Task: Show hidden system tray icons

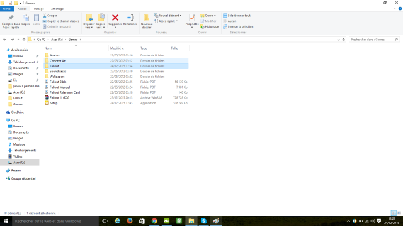Action: click(348, 221)
